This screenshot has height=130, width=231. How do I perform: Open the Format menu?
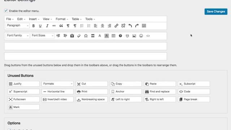62,19
